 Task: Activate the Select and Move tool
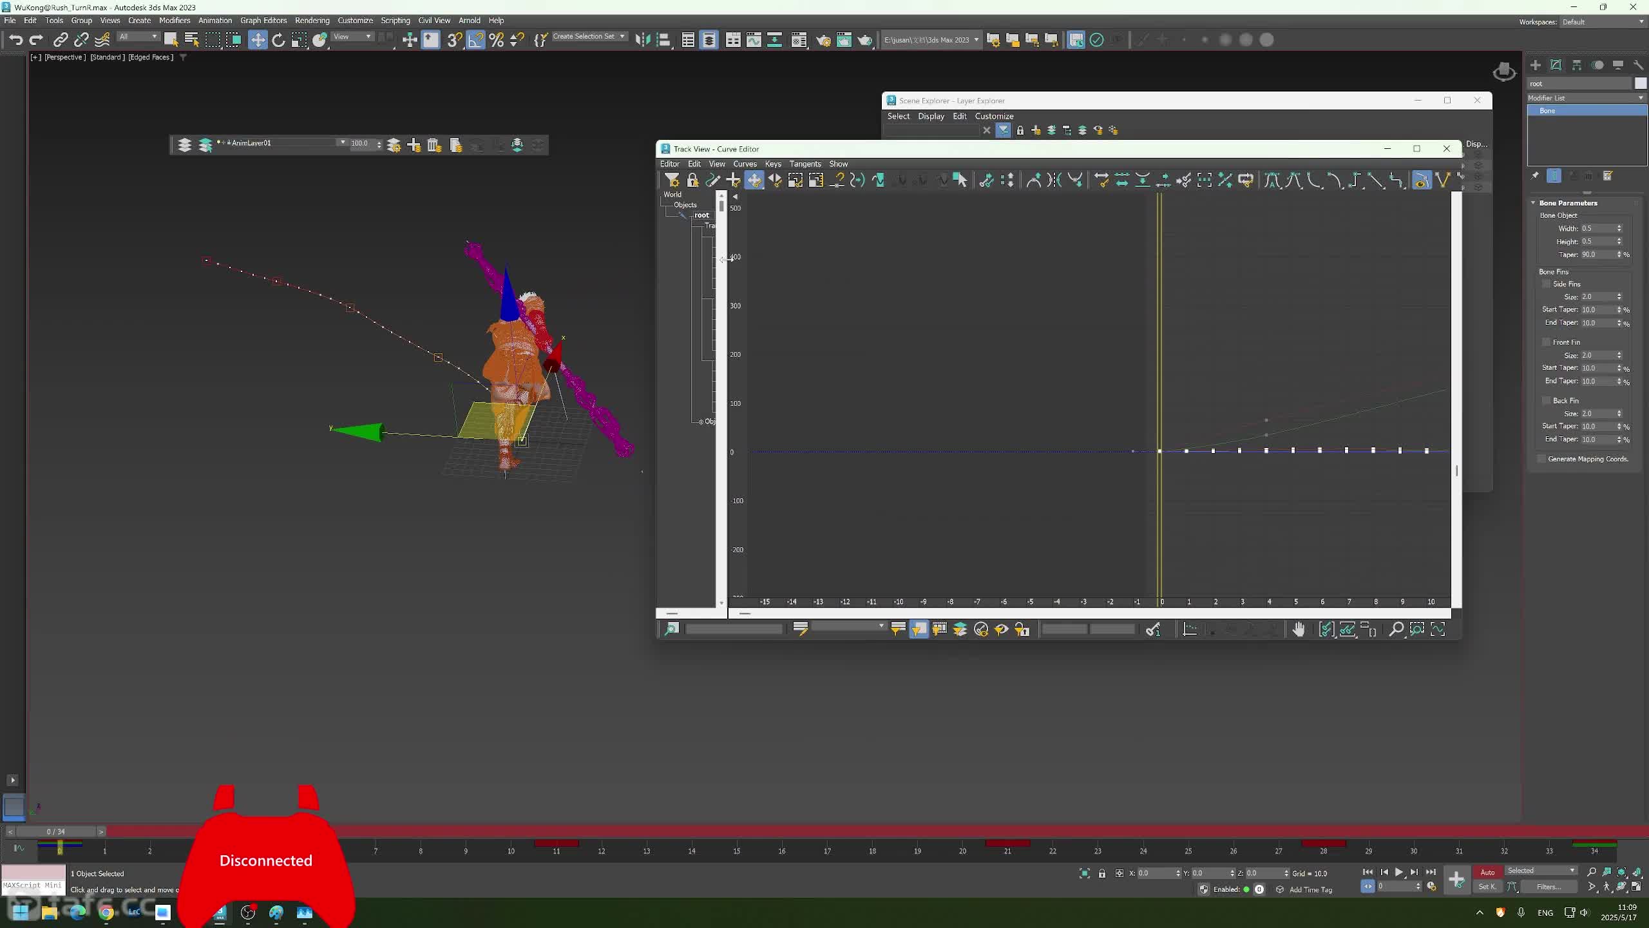pos(257,40)
